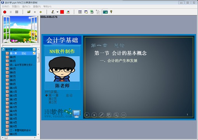Click the split-panel layout icon
Screen dimensions: 198x140
click(80, 12)
